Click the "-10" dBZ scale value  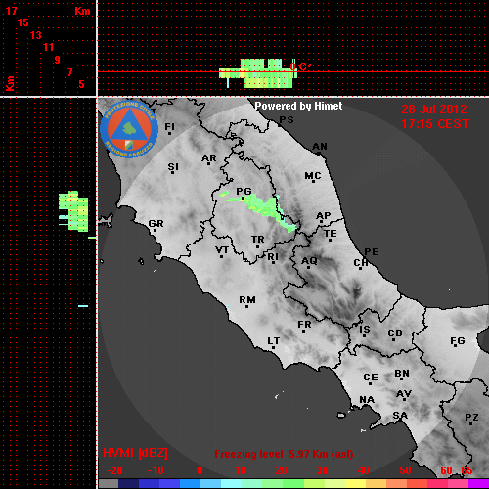click(156, 470)
